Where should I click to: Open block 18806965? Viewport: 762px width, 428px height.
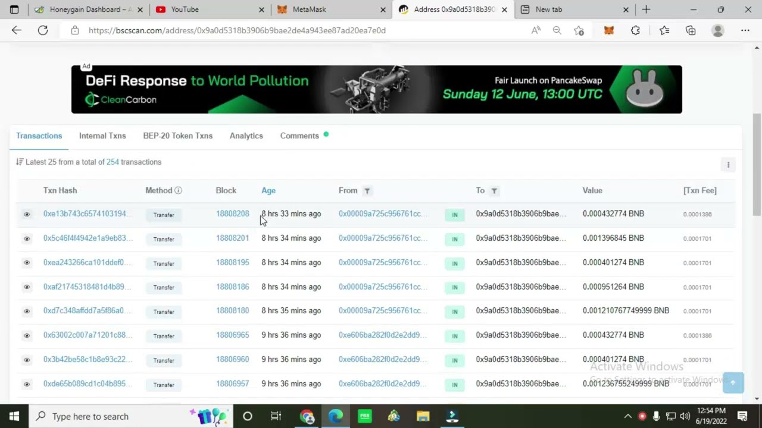[232, 335]
